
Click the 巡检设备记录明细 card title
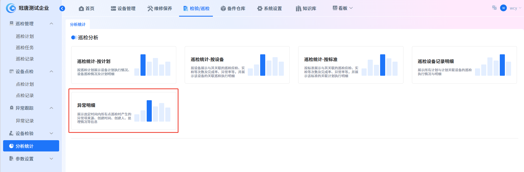436,61
